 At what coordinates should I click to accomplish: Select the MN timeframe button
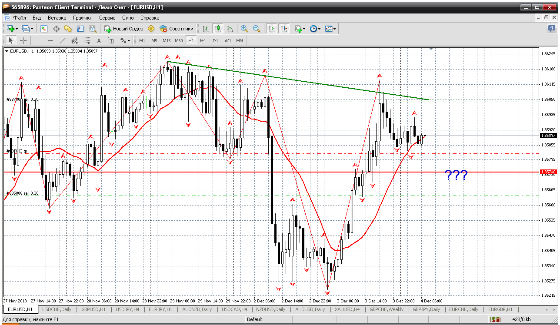pos(240,40)
